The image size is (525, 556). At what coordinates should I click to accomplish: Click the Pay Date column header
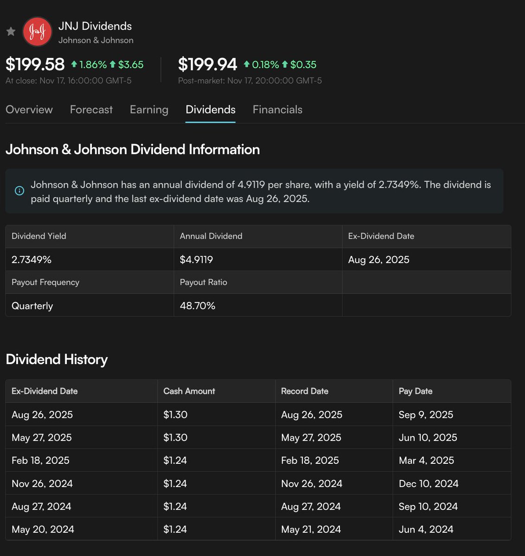click(415, 391)
